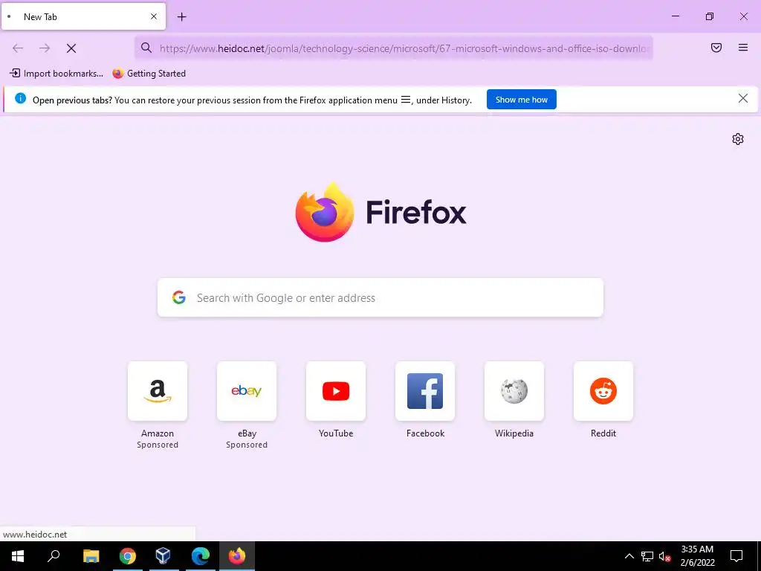The width and height of the screenshot is (761, 571).
Task: Close the New Tab tab
Action: (x=154, y=16)
